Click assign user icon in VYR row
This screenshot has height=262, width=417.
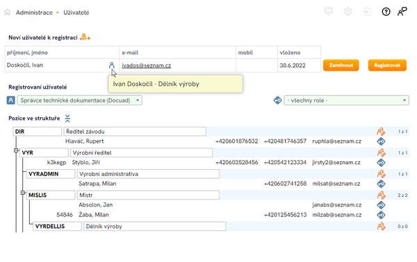pyautogui.click(x=381, y=152)
